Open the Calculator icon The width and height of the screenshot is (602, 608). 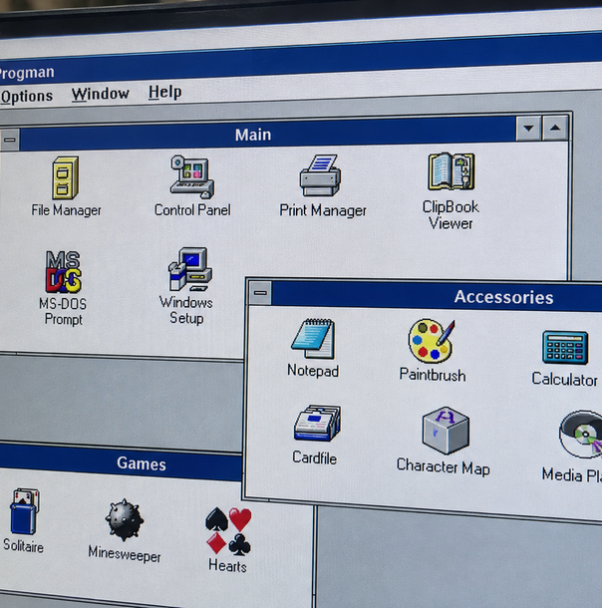[x=565, y=348]
